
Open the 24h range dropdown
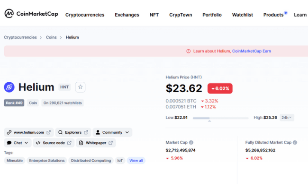287,118
